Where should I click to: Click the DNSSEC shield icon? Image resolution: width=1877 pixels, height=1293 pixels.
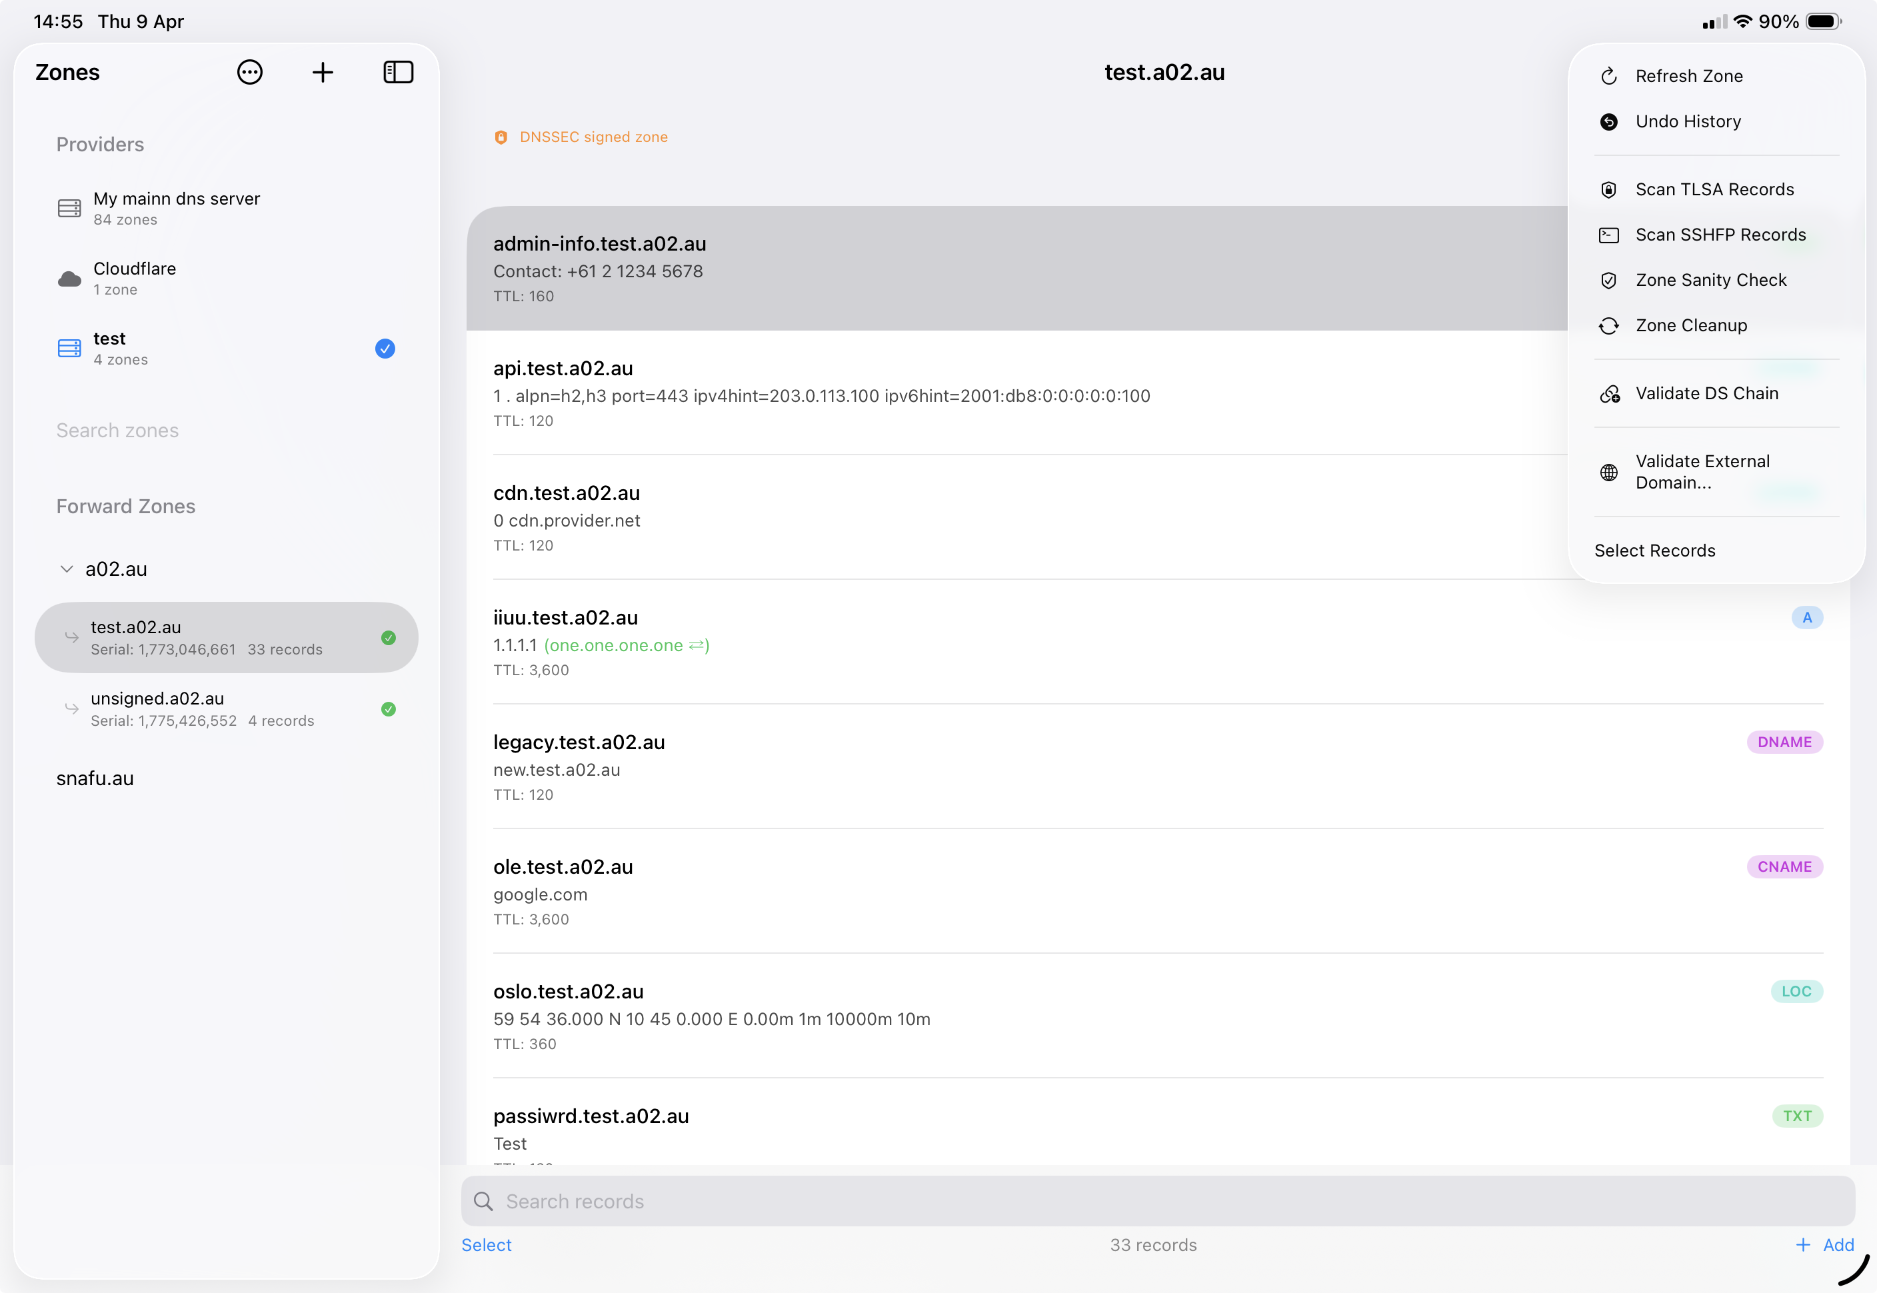[501, 137]
